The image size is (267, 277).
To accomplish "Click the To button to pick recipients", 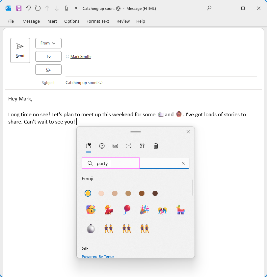I will coord(48,56).
